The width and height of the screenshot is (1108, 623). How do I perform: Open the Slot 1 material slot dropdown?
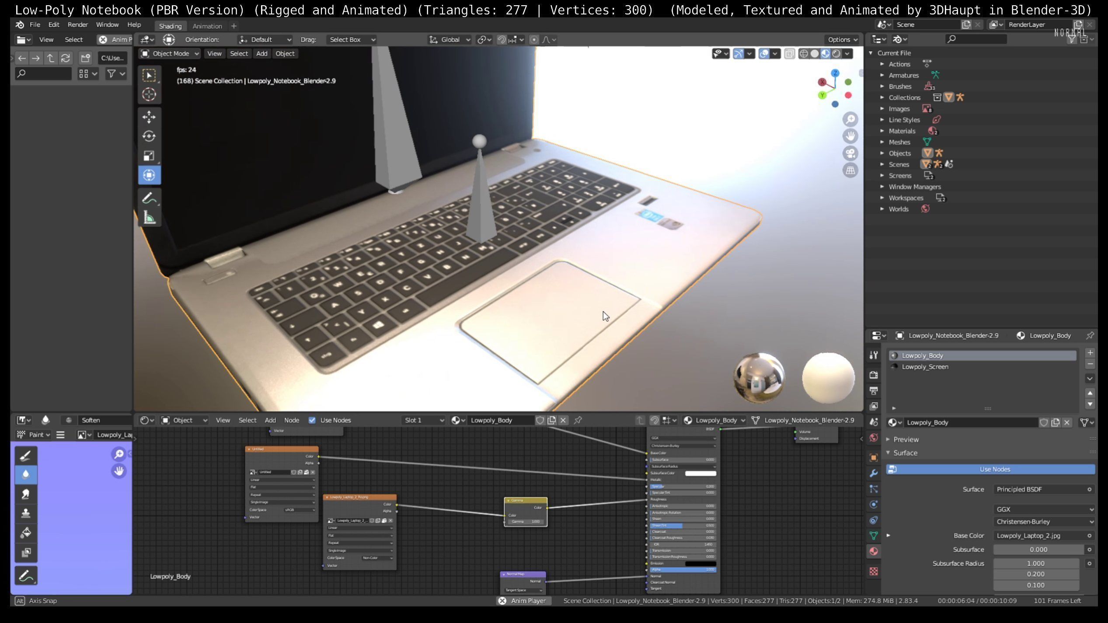[x=423, y=420]
